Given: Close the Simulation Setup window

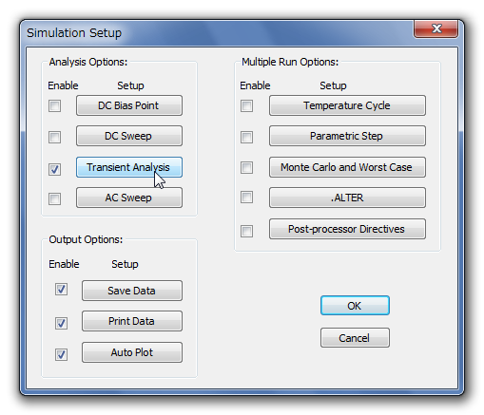Looking at the screenshot, I should point(436,28).
